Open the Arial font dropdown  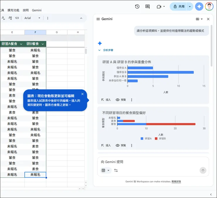(32, 18)
